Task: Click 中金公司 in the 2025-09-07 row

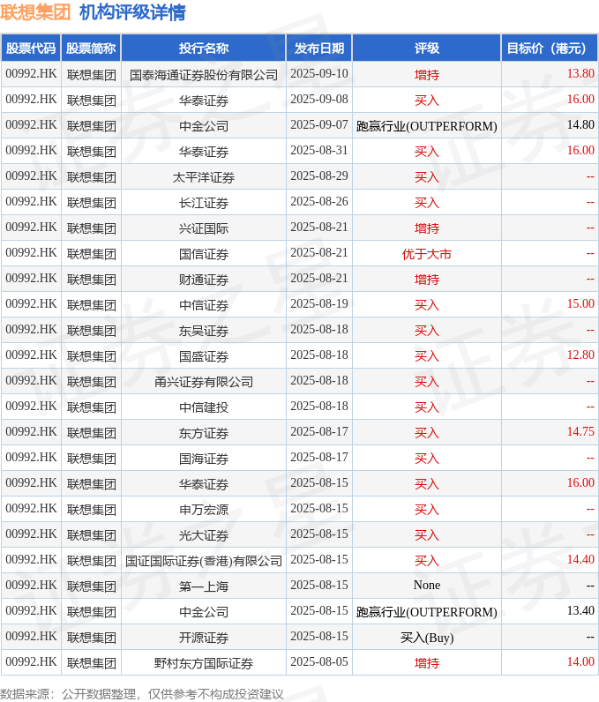Action: (x=204, y=126)
